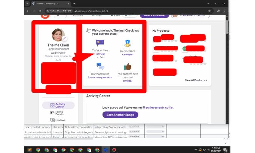The image size is (255, 153).
Task: Click the medal badges earned icon
Action: (x=127, y=43)
